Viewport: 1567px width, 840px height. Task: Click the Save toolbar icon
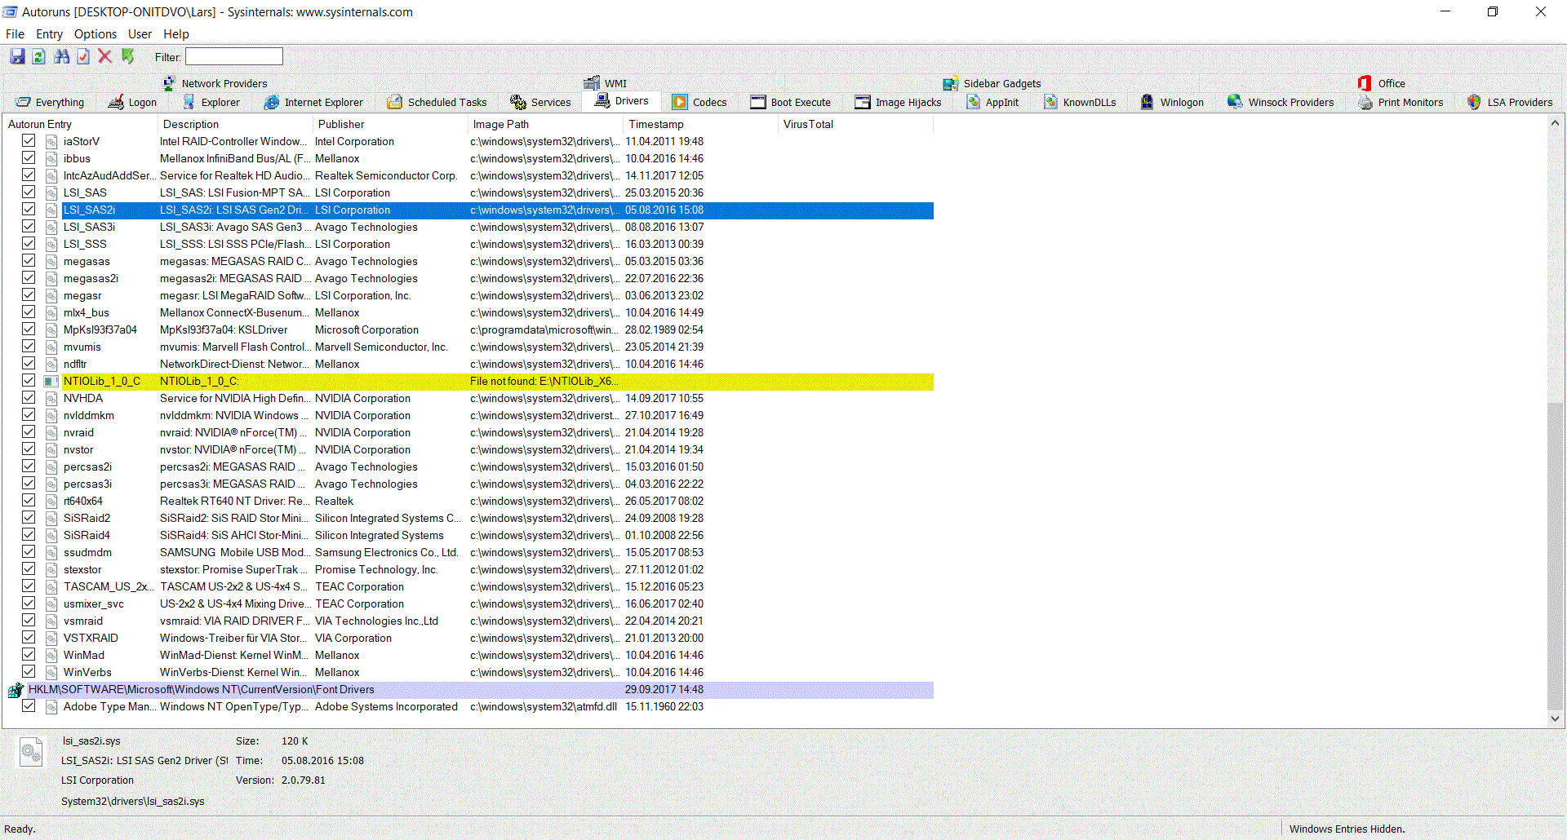17,56
